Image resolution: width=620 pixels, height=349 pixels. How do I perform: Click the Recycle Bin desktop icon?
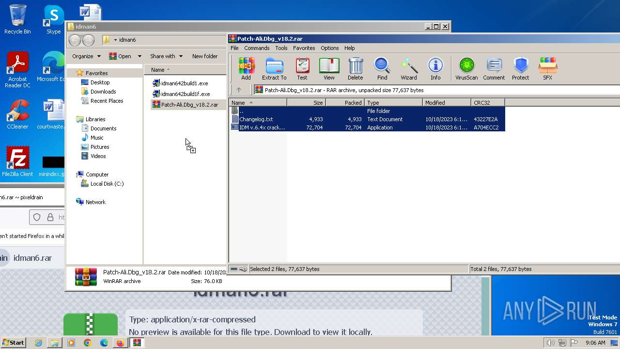pyautogui.click(x=17, y=19)
